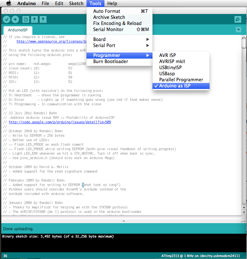This screenshot has width=247, height=259.
Task: Expand the Board submenu
Action: [119, 39]
